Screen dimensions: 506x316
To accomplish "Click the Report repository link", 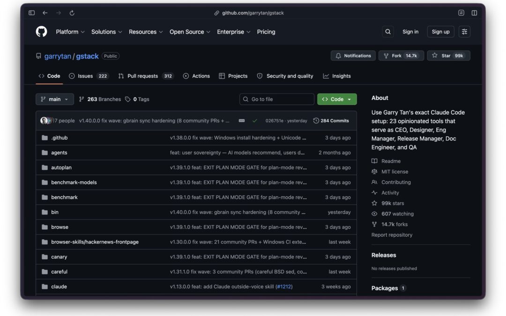I will (x=392, y=235).
